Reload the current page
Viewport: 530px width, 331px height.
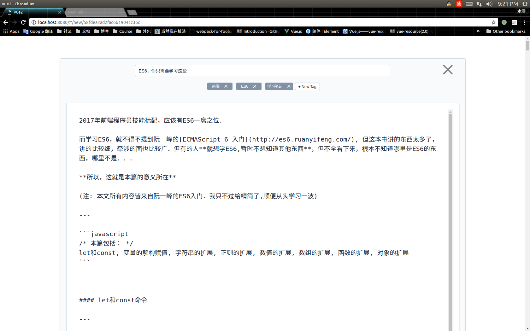click(23, 22)
